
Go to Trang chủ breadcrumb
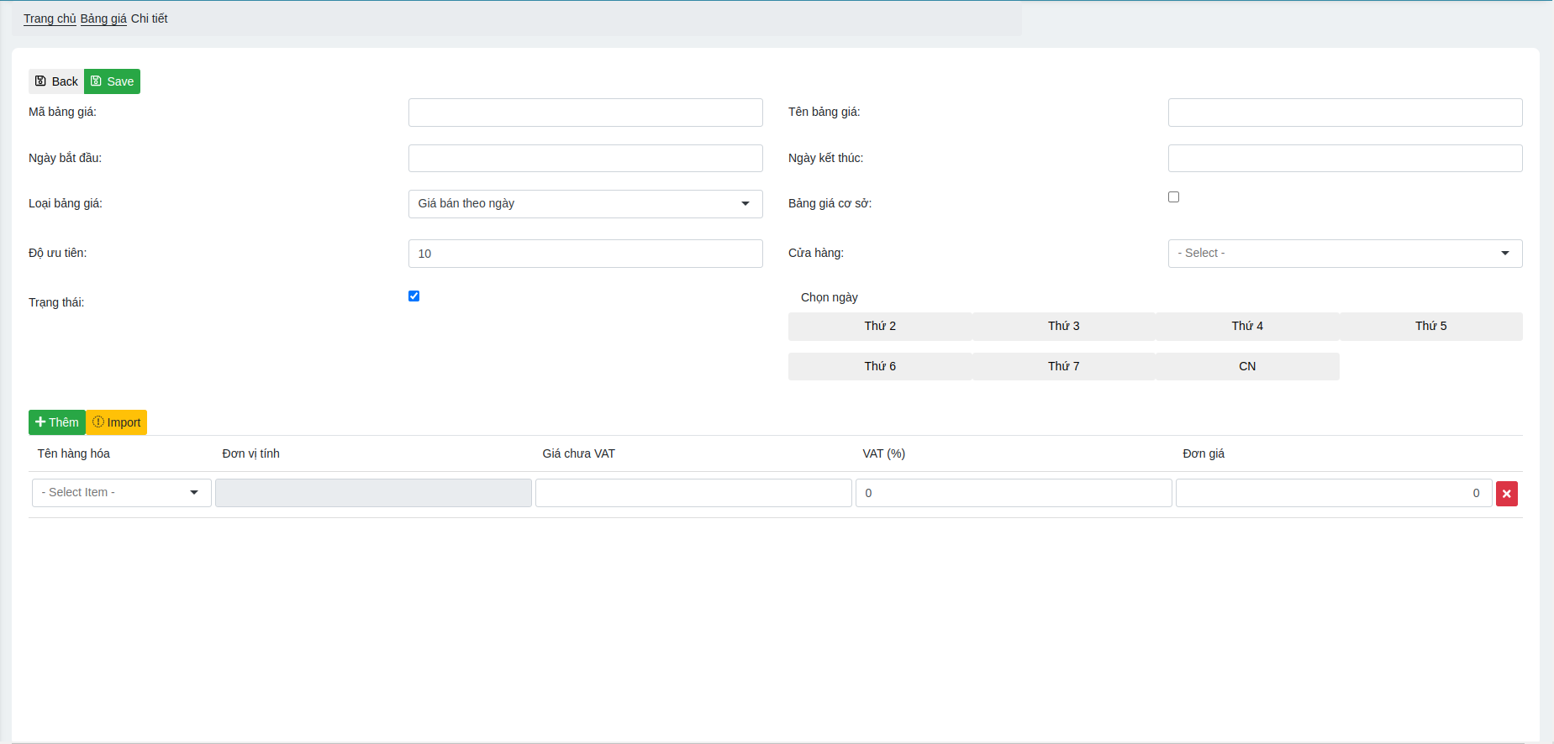pyautogui.click(x=50, y=18)
